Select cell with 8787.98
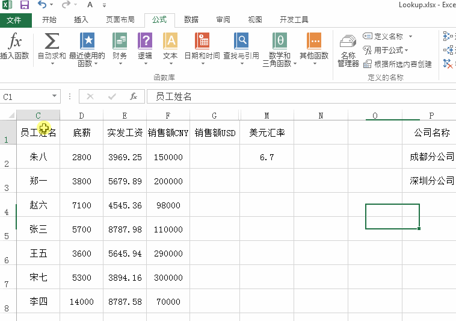This screenshot has width=456, height=321. [125, 229]
